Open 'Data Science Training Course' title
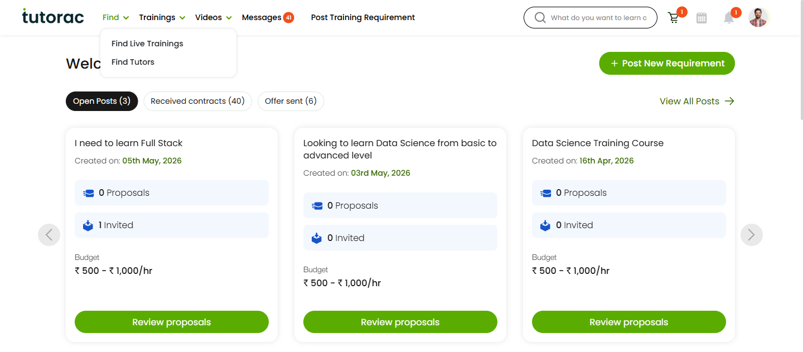Screen dimensions: 803x352 tap(598, 143)
